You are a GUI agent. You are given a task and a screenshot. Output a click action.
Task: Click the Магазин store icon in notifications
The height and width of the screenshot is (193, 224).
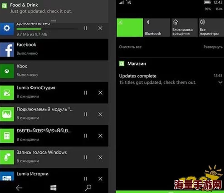pos(122,64)
